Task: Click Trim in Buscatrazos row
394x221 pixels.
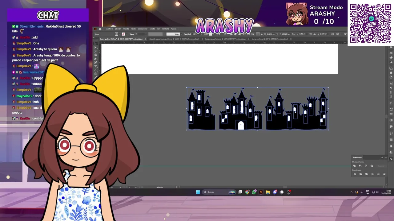Action: 361,174
